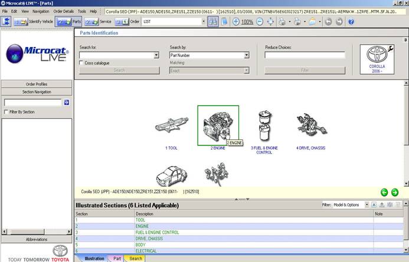
Task: Click the Toyota Corolla 2006 catalogue thumbnail
Action: [x=377, y=59]
